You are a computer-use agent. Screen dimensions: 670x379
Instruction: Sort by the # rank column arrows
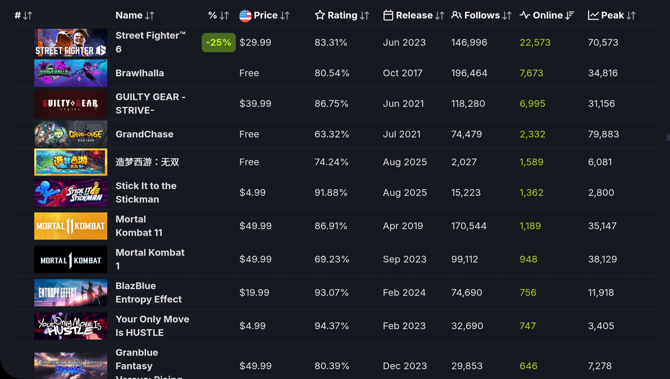(28, 16)
